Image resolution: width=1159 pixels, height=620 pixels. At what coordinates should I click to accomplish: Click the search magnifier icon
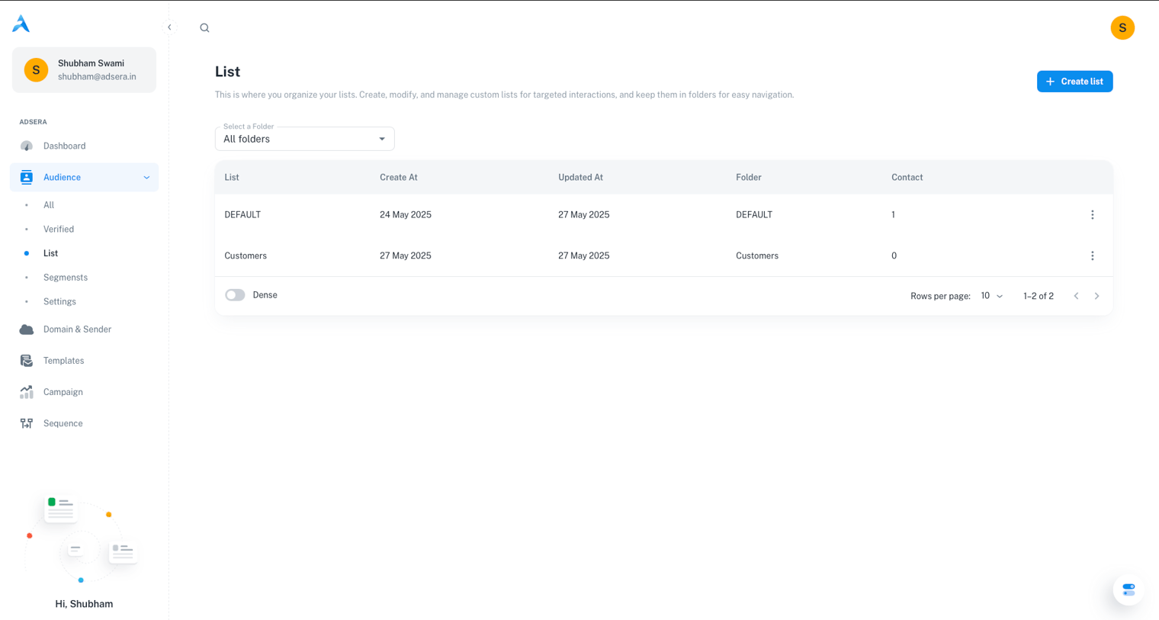[x=204, y=27]
